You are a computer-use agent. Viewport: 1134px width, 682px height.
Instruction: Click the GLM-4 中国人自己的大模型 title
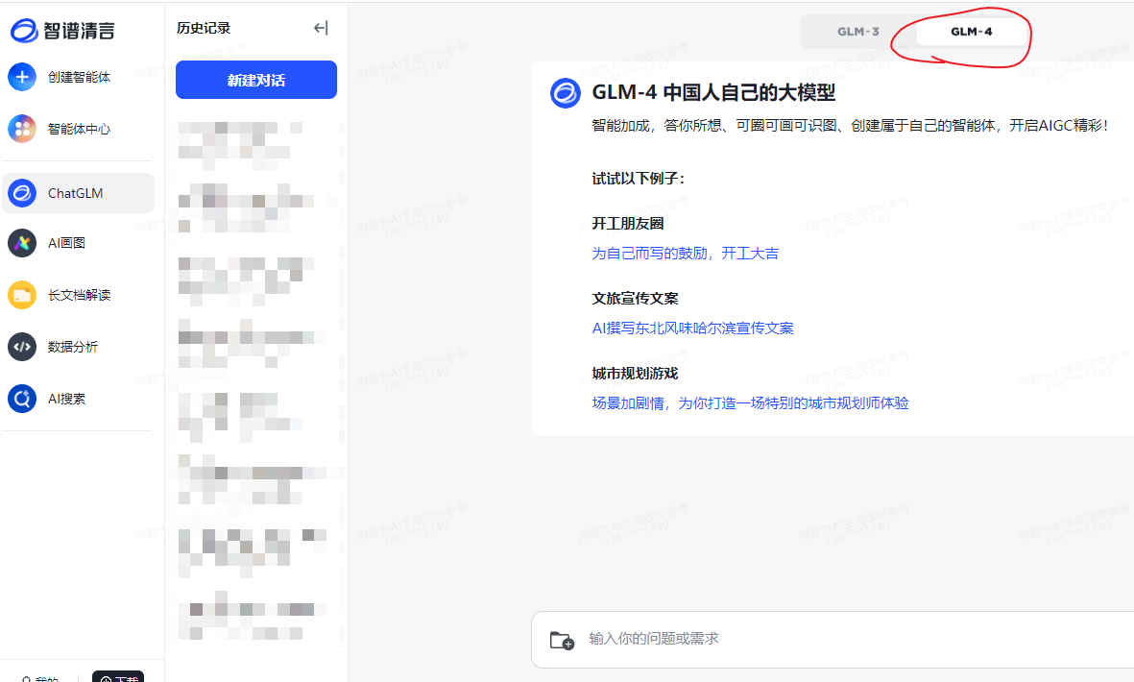click(x=713, y=92)
